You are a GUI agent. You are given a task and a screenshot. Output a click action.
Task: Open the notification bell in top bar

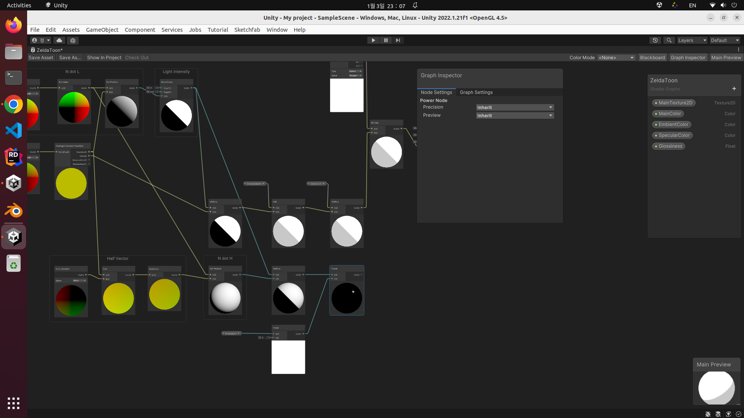coord(415,5)
